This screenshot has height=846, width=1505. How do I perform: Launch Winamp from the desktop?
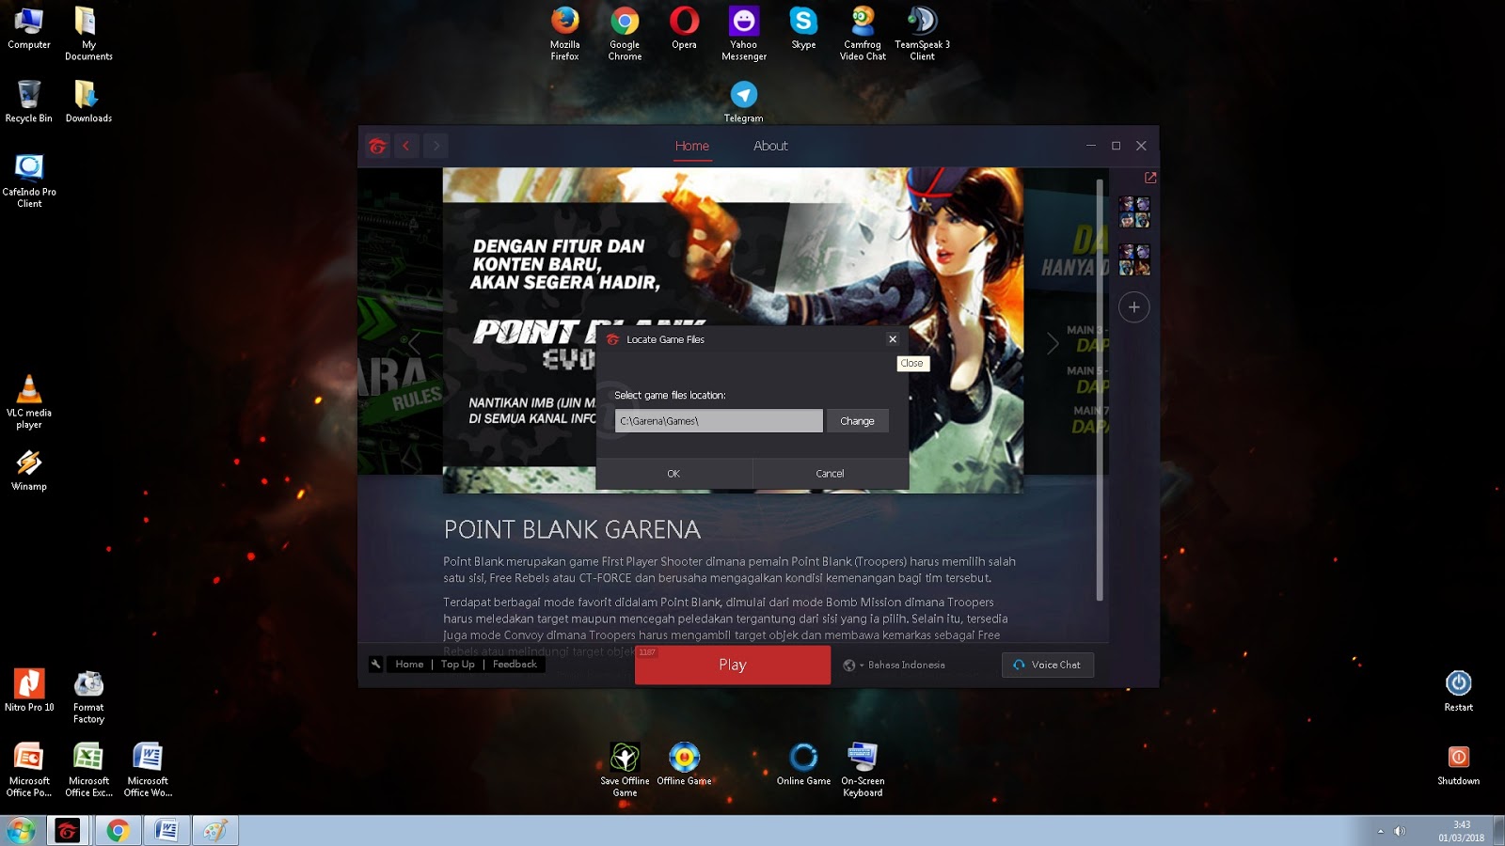pos(29,470)
